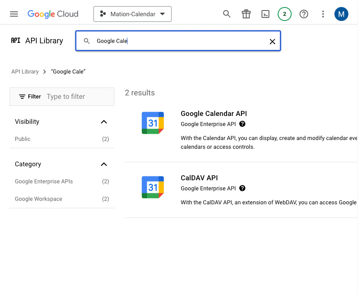Open the gift free trial icon
Image resolution: width=358 pixels, height=294 pixels.
click(x=246, y=14)
